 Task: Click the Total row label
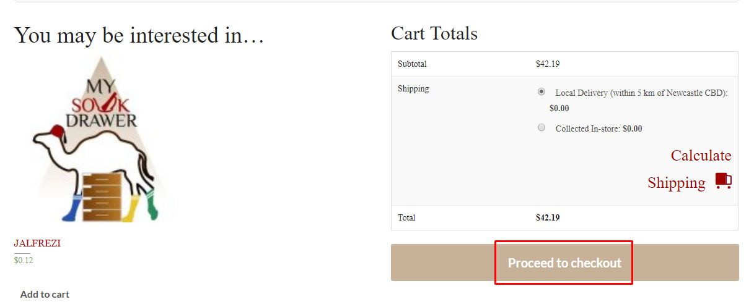pyautogui.click(x=406, y=217)
